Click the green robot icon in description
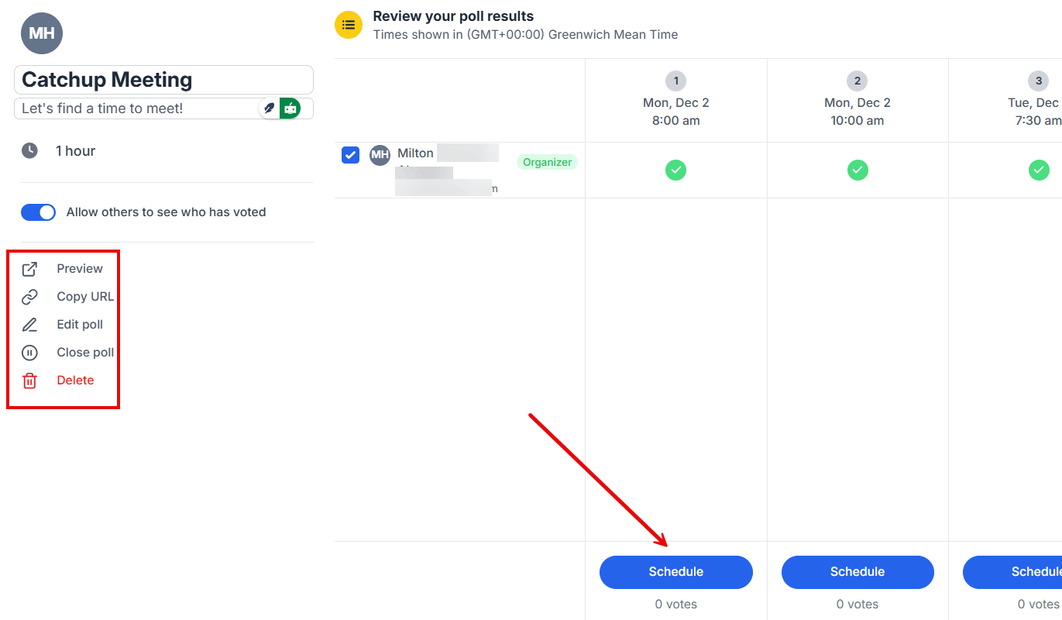 (x=290, y=108)
